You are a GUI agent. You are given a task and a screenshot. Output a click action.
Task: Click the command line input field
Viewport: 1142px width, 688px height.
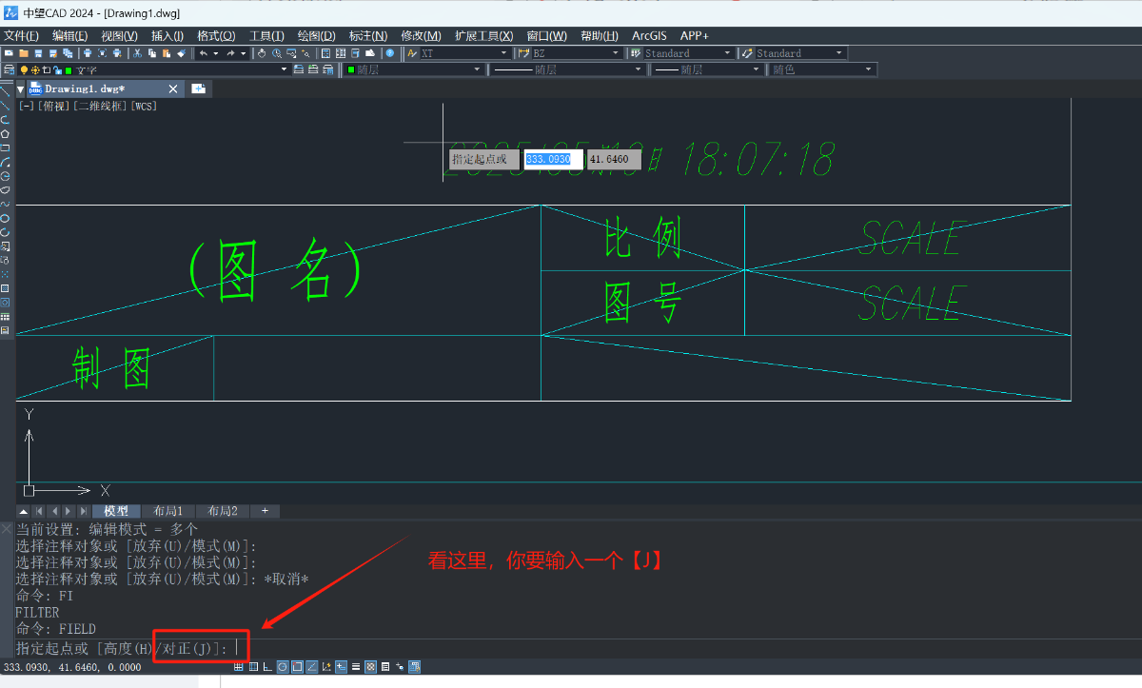571,648
